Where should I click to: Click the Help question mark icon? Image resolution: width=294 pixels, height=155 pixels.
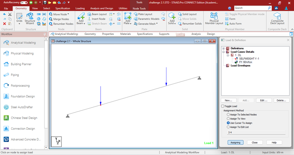pyautogui.click(x=229, y=8)
